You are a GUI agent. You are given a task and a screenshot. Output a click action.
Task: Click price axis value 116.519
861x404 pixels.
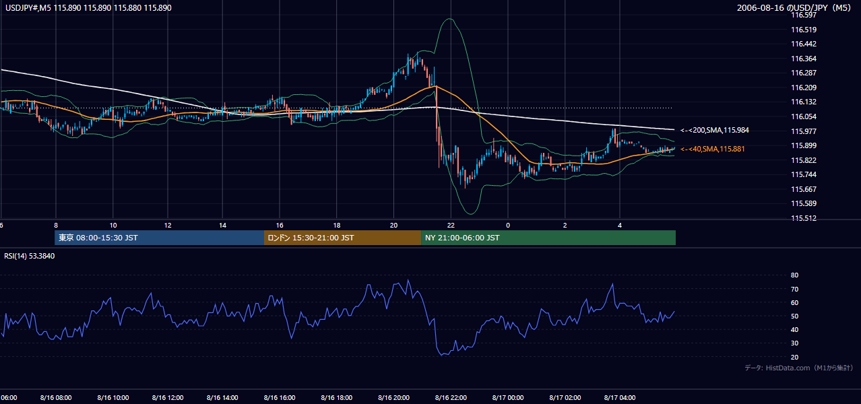coord(804,30)
